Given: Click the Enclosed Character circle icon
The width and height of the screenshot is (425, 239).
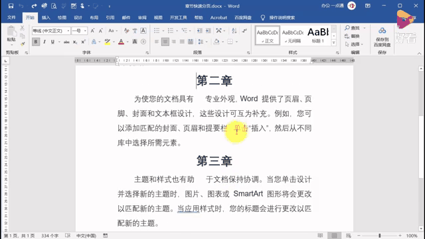Looking at the screenshot, I should 143,42.
